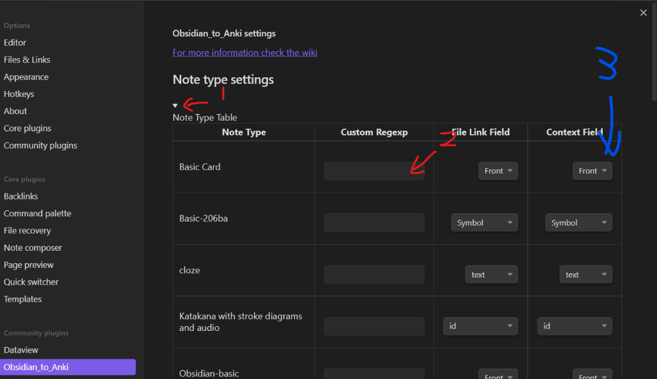Click the 'Note type settings' heading
The height and width of the screenshot is (379, 657).
click(223, 80)
